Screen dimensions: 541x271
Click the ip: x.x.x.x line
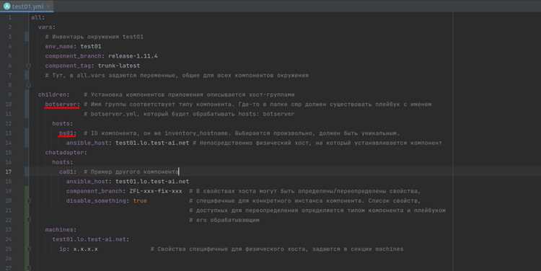click(x=79, y=249)
